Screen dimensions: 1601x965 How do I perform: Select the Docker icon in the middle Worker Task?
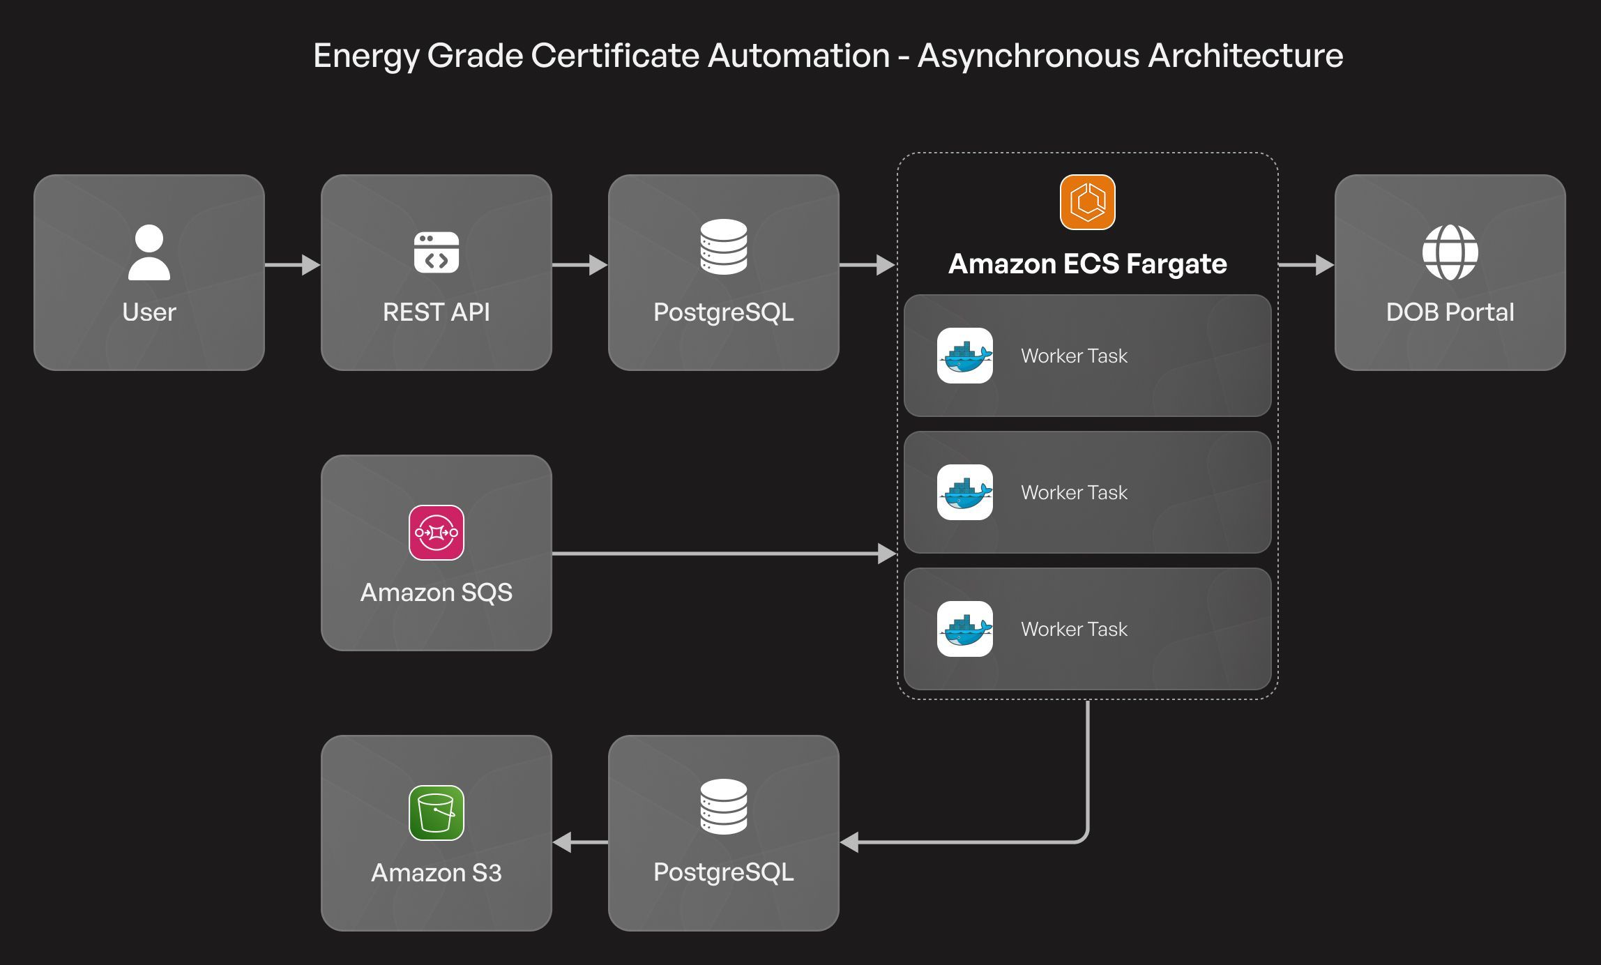[x=965, y=492]
